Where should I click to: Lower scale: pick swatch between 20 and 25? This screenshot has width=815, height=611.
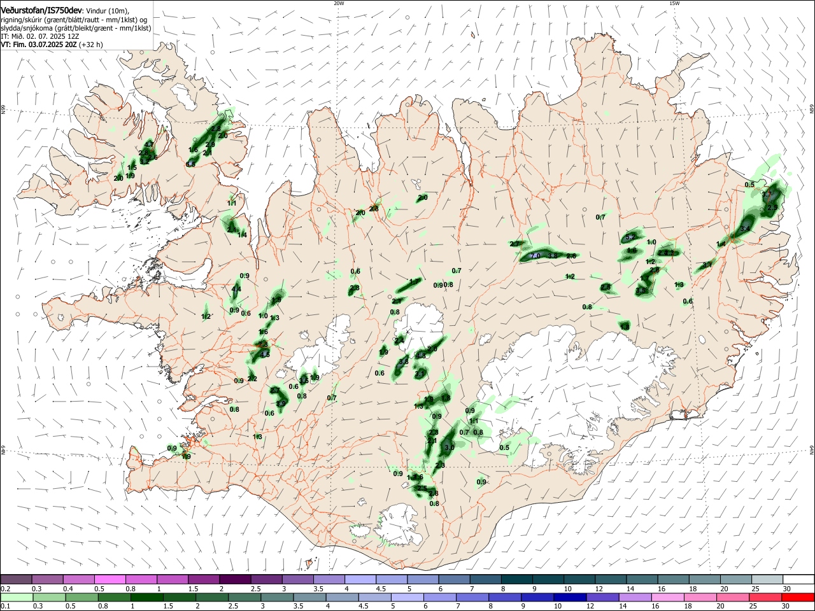(x=734, y=597)
